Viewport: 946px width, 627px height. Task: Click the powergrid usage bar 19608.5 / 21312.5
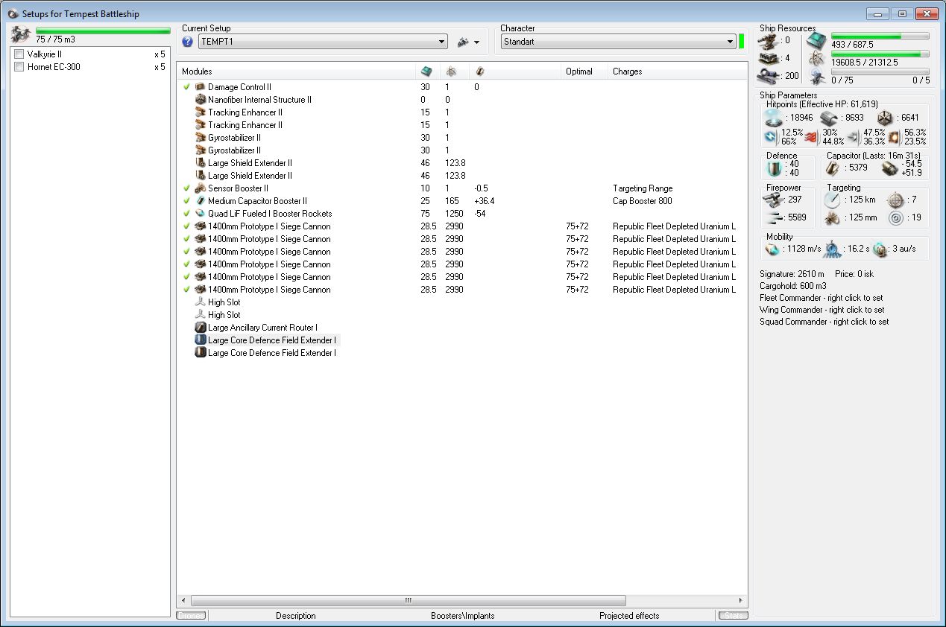880,54
